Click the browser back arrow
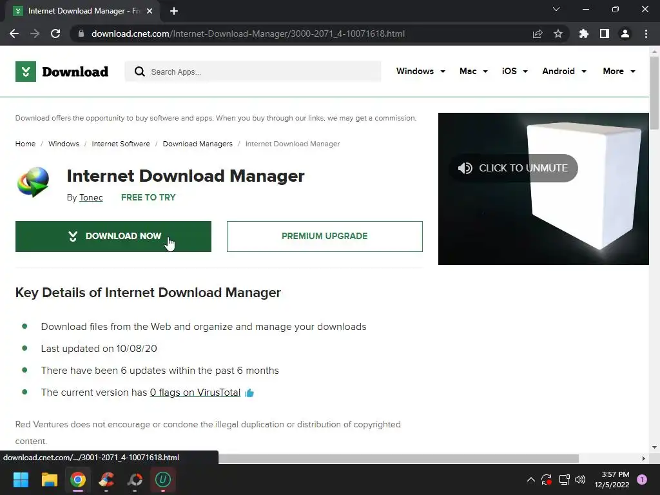660x495 pixels. click(14, 34)
